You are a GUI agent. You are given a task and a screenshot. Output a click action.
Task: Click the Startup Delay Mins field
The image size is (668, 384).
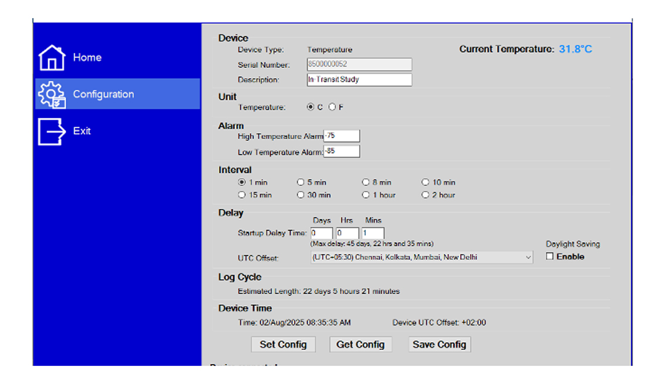pos(373,233)
